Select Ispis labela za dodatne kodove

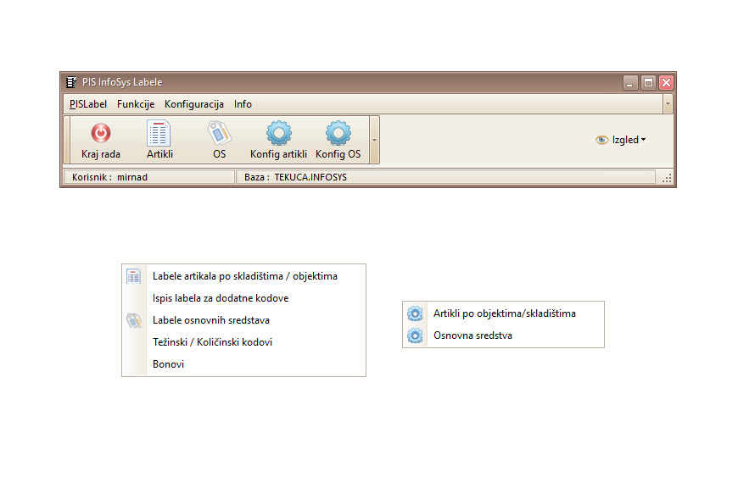(243, 298)
